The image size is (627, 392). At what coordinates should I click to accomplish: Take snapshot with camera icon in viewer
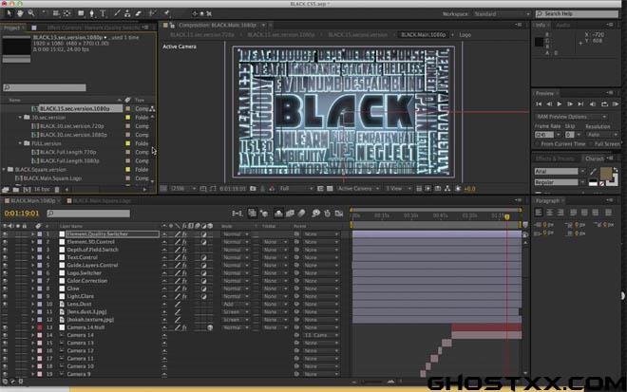253,189
